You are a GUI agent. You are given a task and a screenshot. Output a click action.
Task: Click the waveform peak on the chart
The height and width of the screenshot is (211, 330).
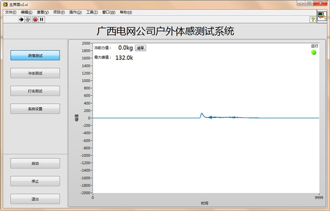(x=202, y=114)
